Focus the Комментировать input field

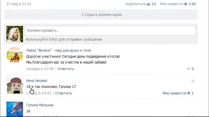coord(110,31)
